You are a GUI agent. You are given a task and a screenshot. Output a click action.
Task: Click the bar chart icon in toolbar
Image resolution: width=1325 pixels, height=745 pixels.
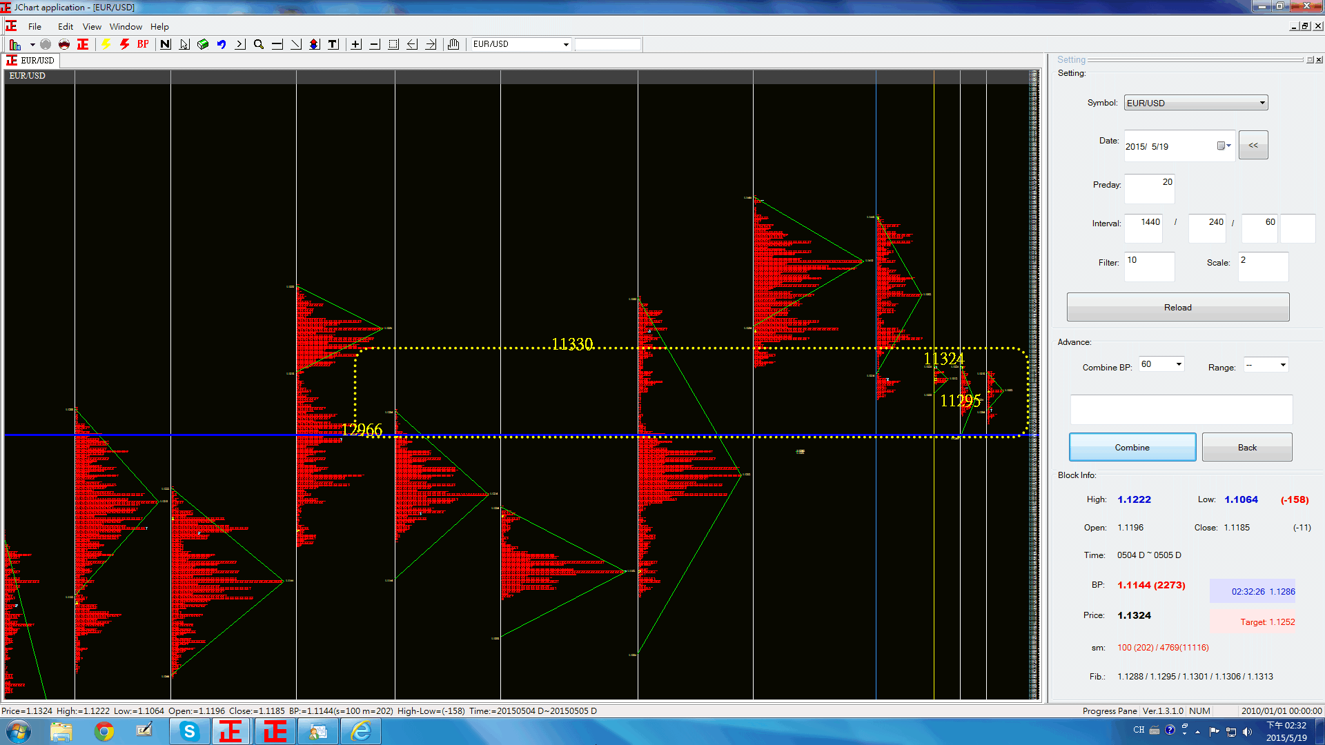pos(15,44)
